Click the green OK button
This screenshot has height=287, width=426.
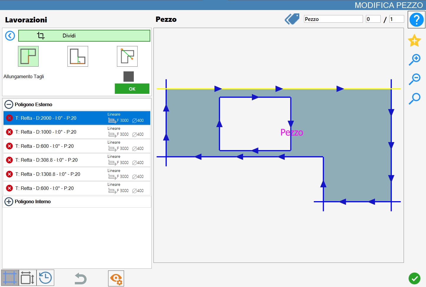[x=132, y=89]
